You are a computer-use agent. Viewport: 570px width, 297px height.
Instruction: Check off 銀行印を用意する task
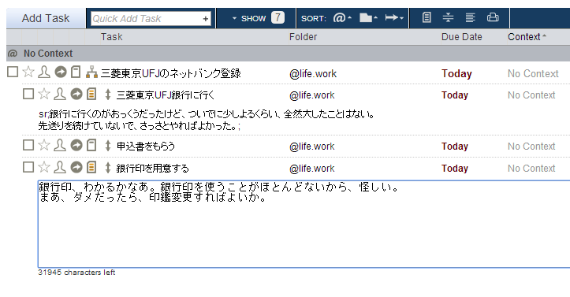click(x=28, y=167)
